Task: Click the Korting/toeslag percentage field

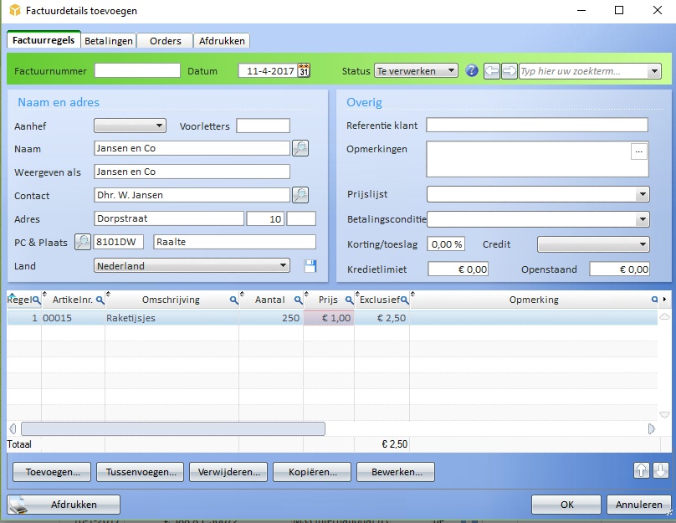Action: click(x=446, y=244)
